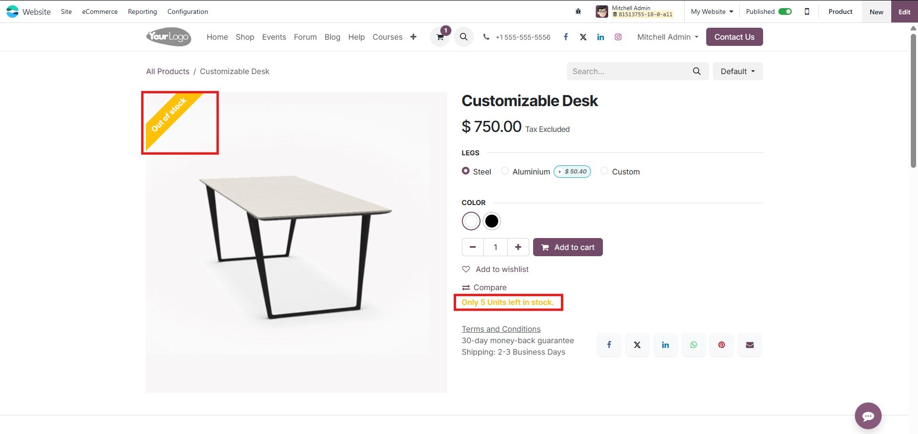Image resolution: width=918 pixels, height=434 pixels.
Task: Open the eCommerce menu
Action: click(100, 11)
